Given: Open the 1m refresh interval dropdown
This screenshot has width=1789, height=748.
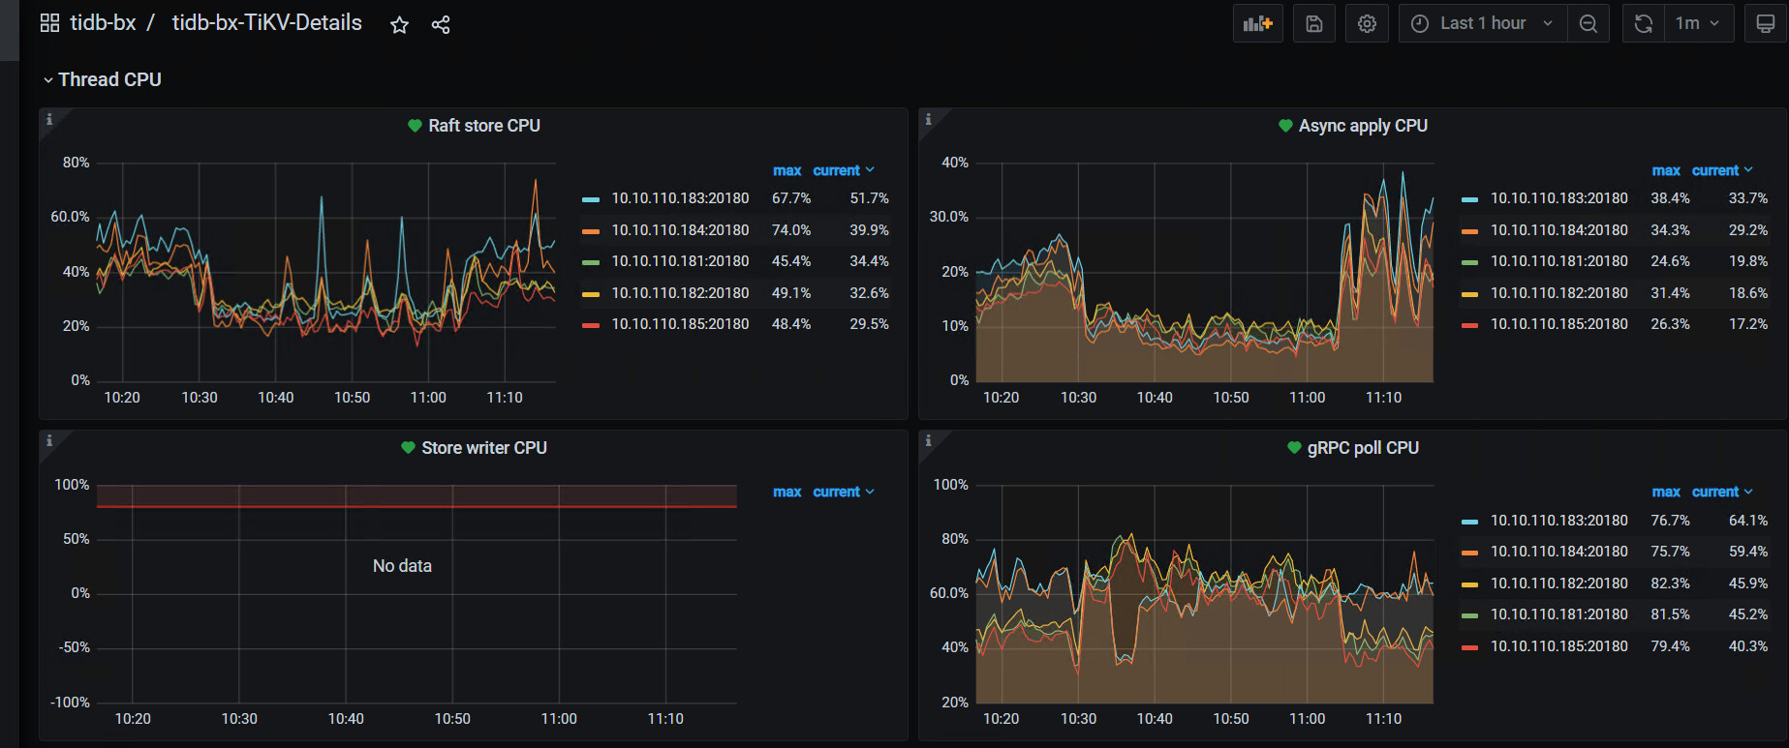Looking at the screenshot, I should (1698, 24).
